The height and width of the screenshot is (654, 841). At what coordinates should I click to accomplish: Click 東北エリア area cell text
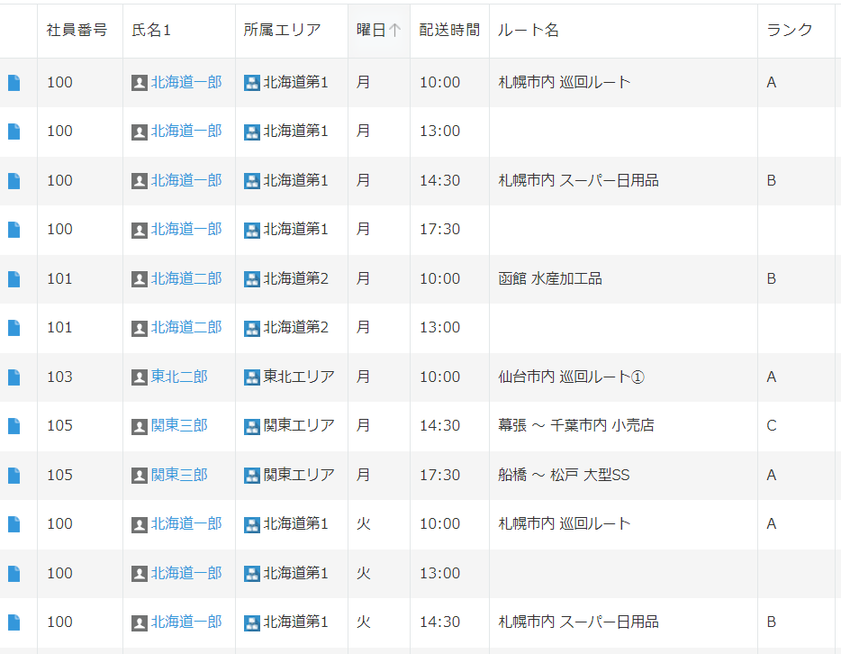point(299,377)
